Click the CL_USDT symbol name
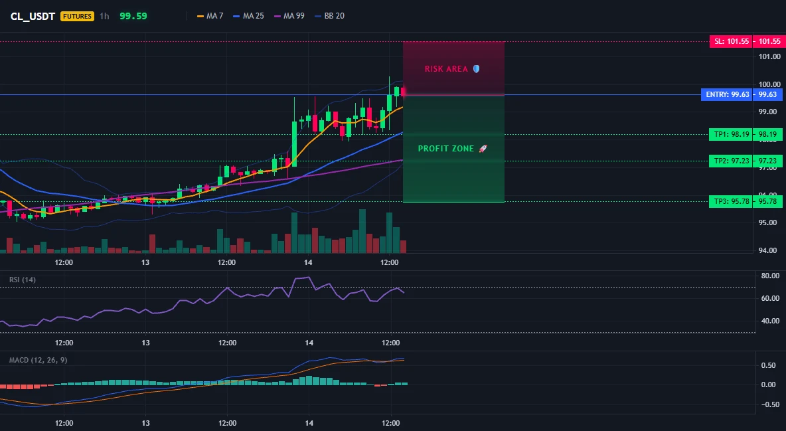The height and width of the screenshot is (431, 786). (33, 16)
